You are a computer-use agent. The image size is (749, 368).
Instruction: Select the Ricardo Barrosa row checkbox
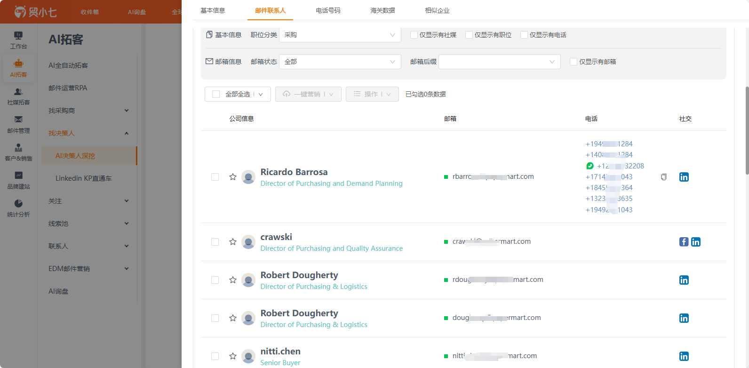pos(215,177)
